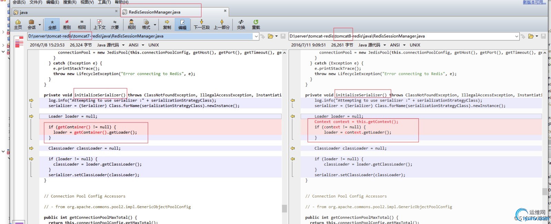Jump to 下一区段 next difference section
This screenshot has height=224, width=551.
coord(201,24)
